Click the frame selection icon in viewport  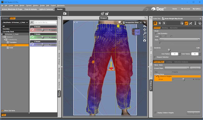pos(145,37)
